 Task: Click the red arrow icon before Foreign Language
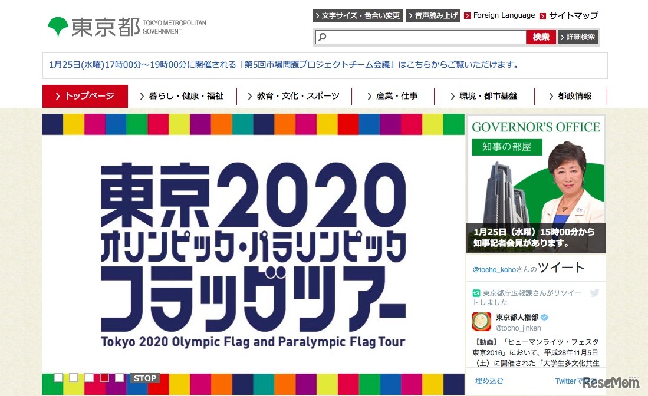tap(467, 16)
